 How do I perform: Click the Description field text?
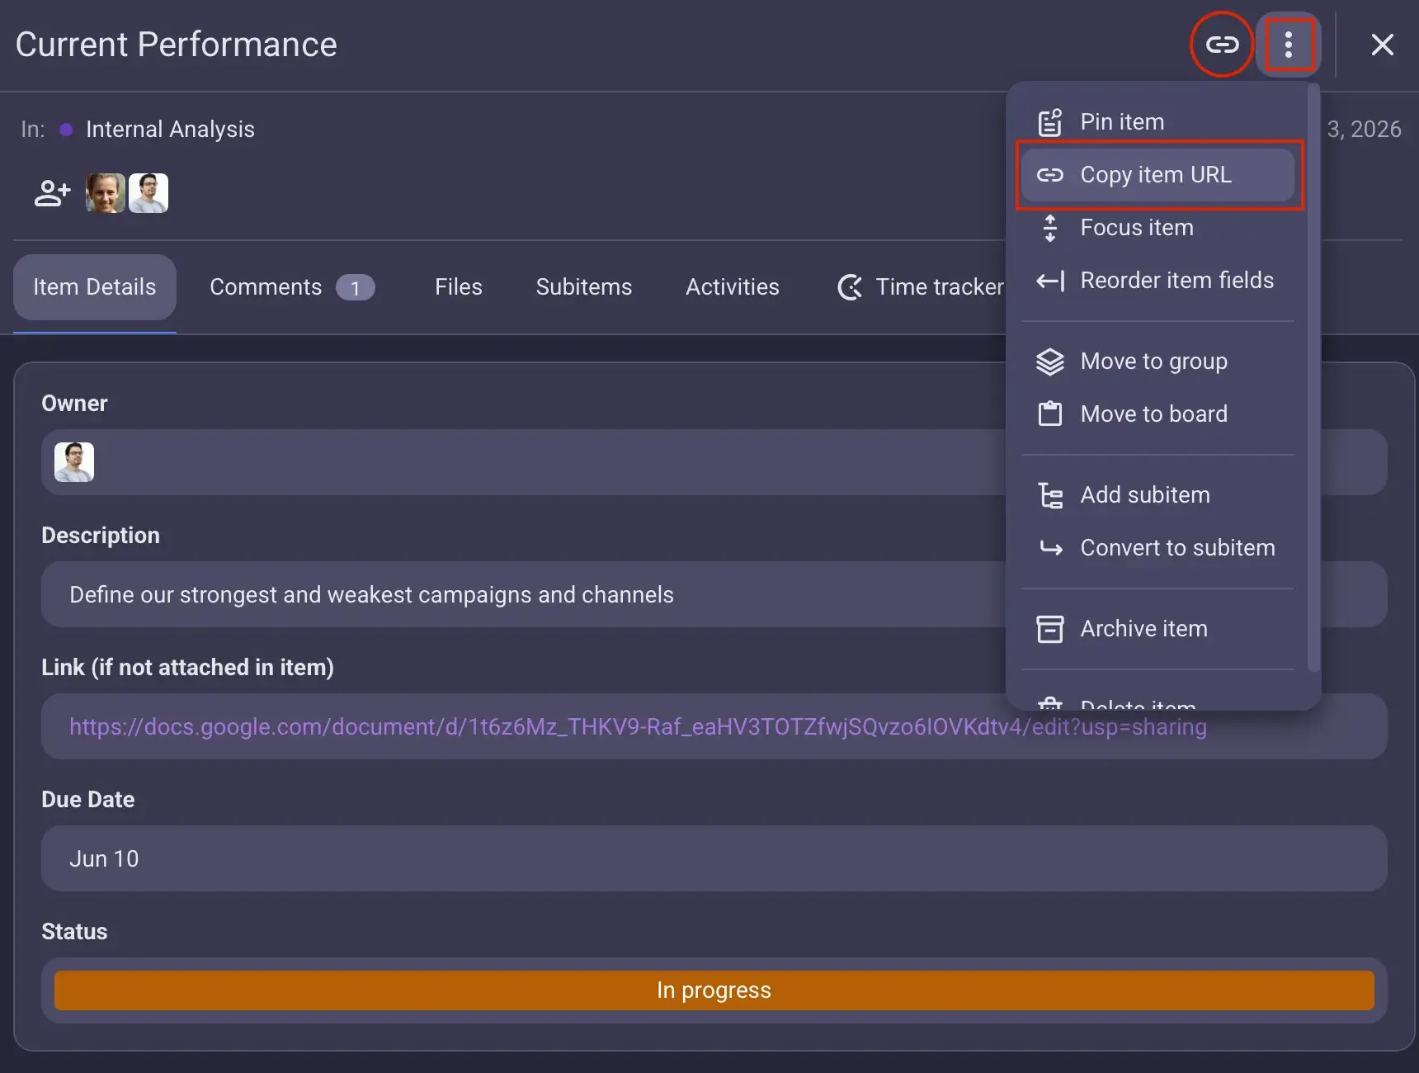point(371,595)
